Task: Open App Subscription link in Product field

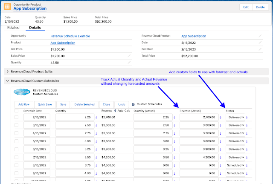Action: pyautogui.click(x=63, y=43)
